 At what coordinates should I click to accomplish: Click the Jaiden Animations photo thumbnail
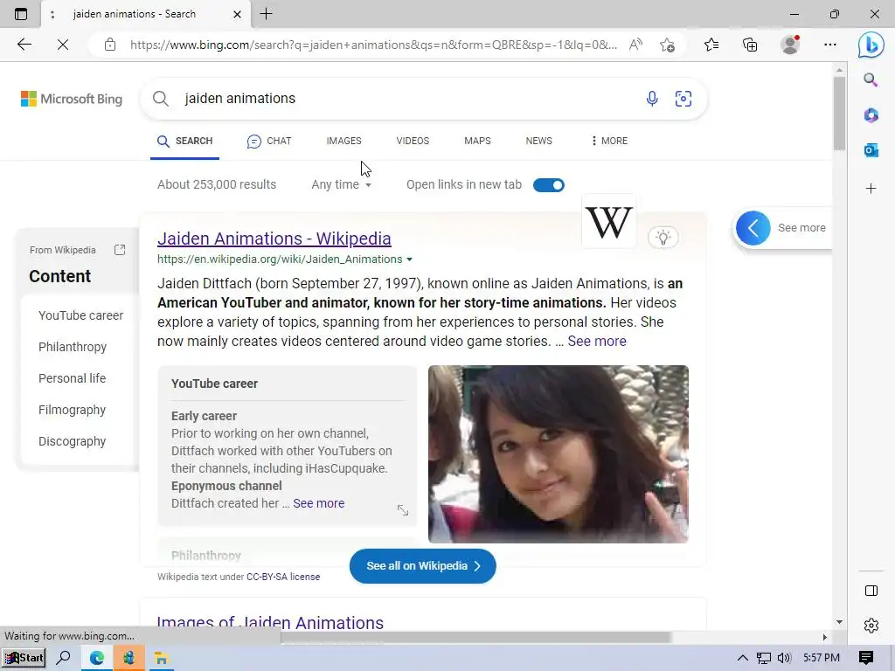pyautogui.click(x=559, y=454)
